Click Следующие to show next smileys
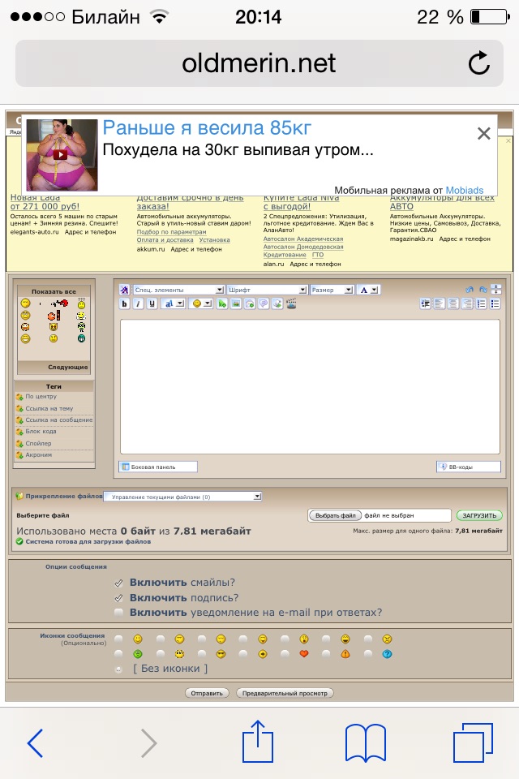The width and height of the screenshot is (519, 779). point(67,367)
